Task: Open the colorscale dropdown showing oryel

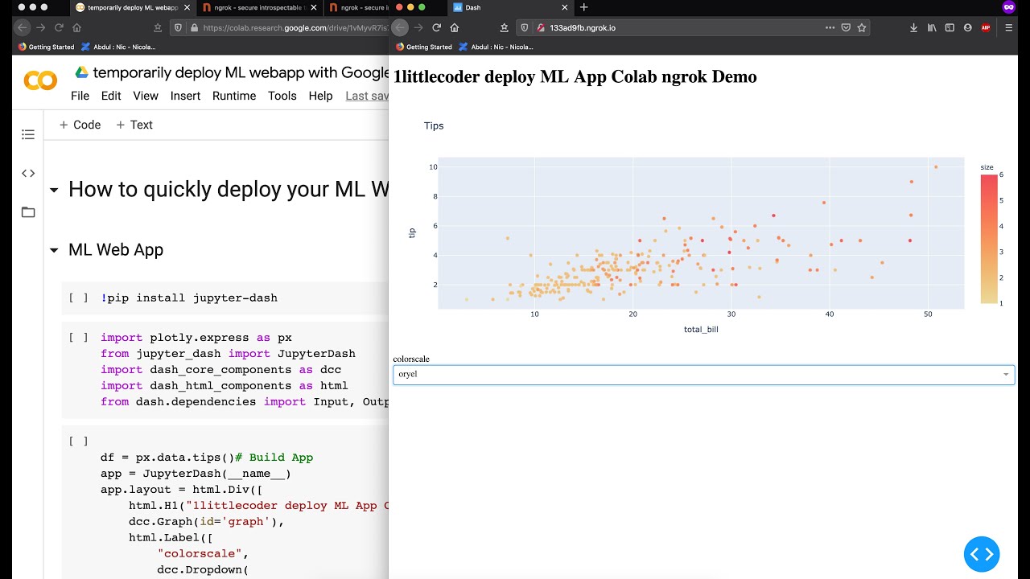Action: click(703, 374)
